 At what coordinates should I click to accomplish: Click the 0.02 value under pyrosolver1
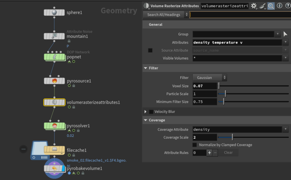click(x=70, y=135)
